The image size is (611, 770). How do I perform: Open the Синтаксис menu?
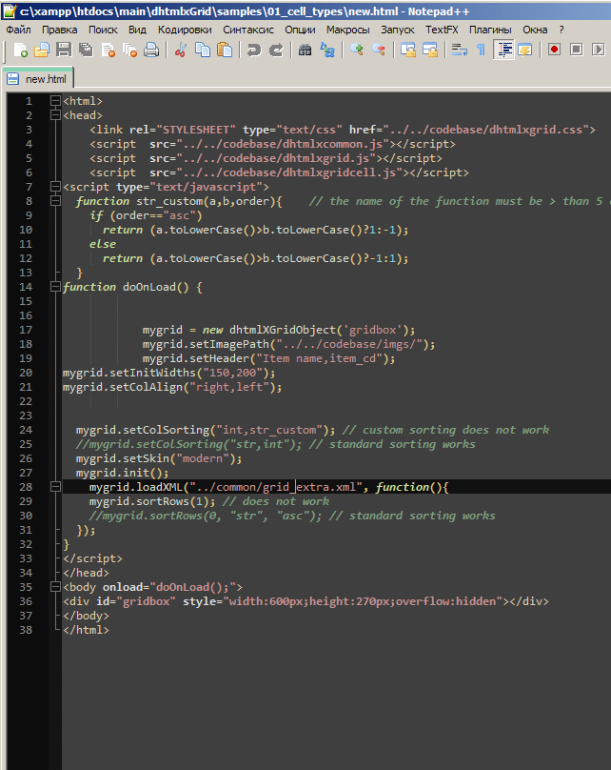(248, 30)
